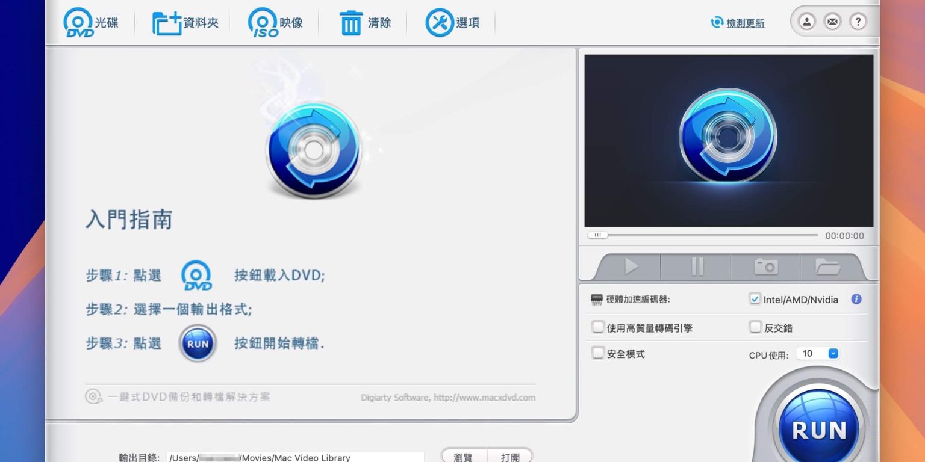Take a snapshot with the camera icon
Screen dimensions: 925x462
765,266
